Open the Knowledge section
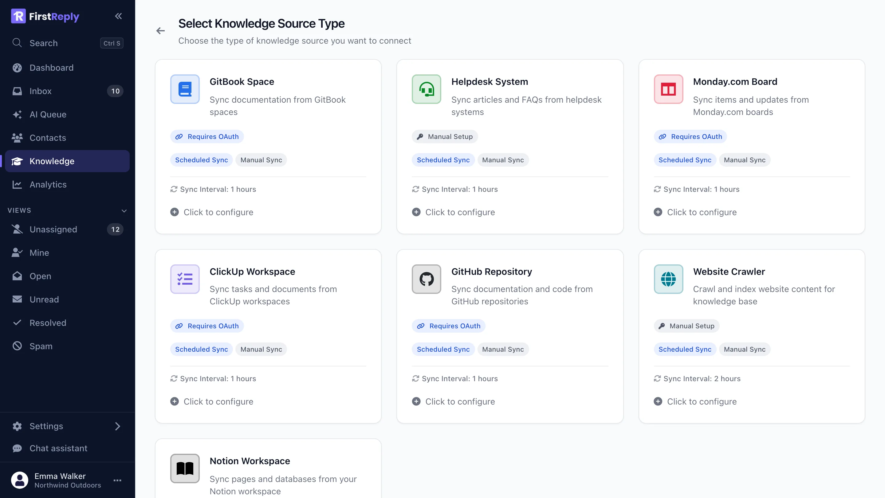 tap(67, 161)
